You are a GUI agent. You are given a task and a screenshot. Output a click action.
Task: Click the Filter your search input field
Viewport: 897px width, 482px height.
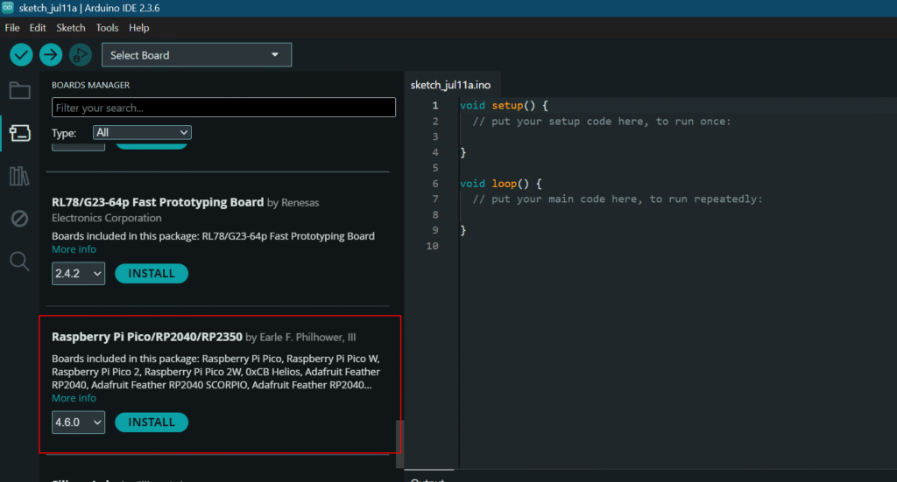[x=223, y=108]
